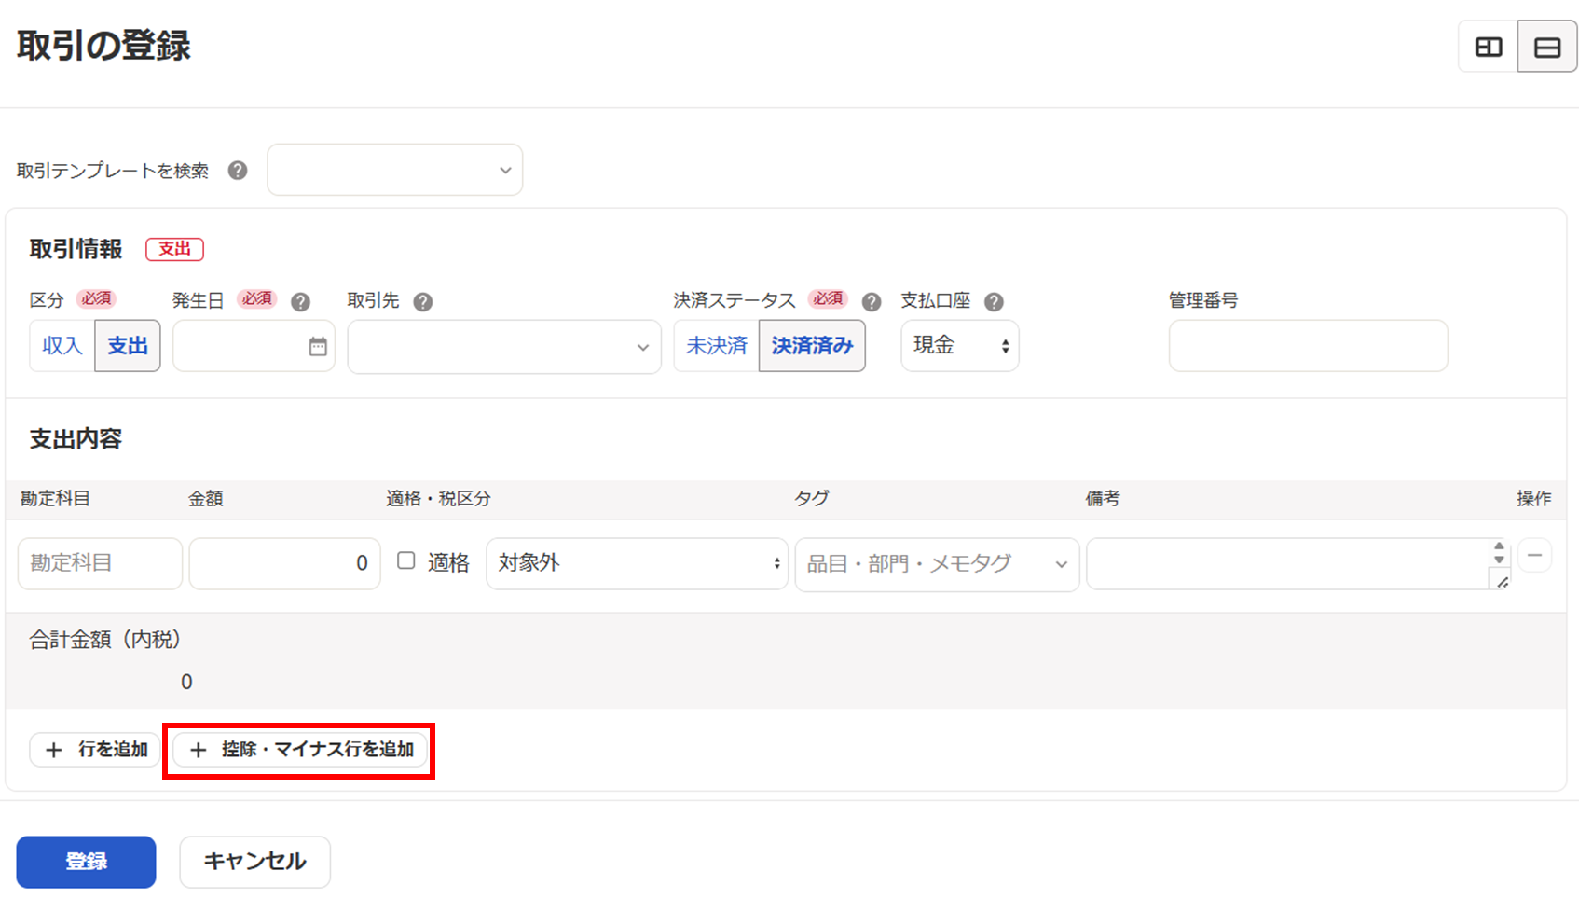Click the blue 登録 button
1579x899 pixels.
[x=86, y=862]
